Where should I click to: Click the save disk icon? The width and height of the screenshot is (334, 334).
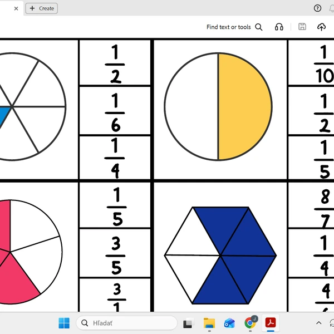point(302,27)
